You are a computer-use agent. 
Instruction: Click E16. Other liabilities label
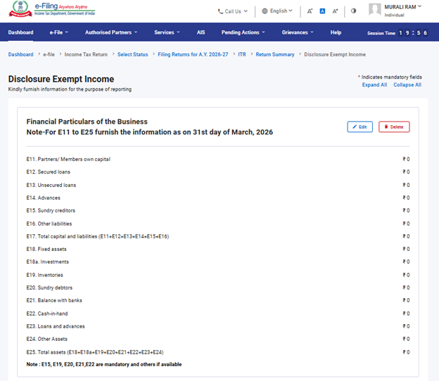[x=49, y=224]
